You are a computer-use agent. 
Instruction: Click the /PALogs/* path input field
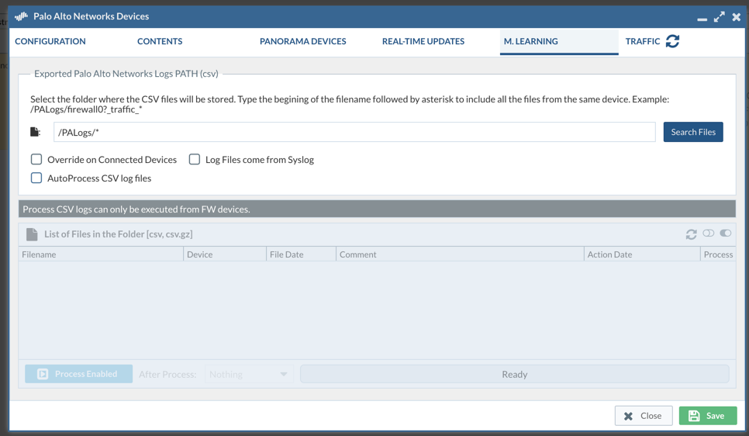354,132
